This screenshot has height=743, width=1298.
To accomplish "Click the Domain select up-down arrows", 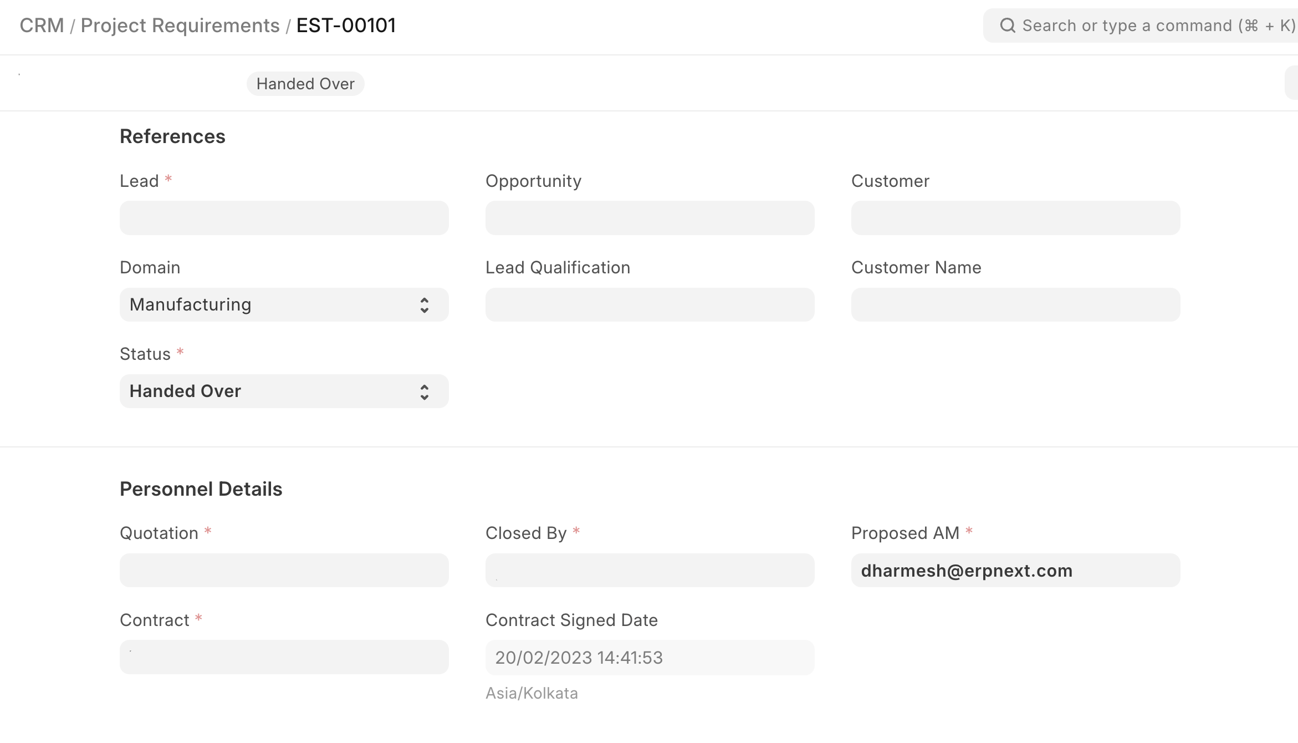I will pos(424,305).
